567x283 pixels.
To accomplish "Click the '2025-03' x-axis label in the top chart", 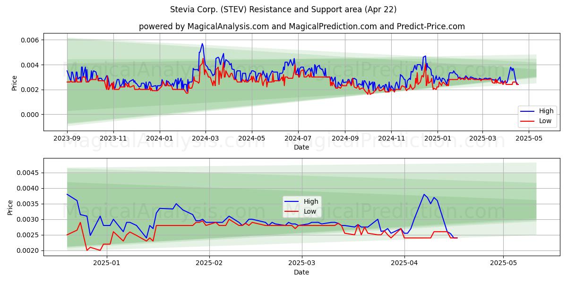I will [482, 139].
